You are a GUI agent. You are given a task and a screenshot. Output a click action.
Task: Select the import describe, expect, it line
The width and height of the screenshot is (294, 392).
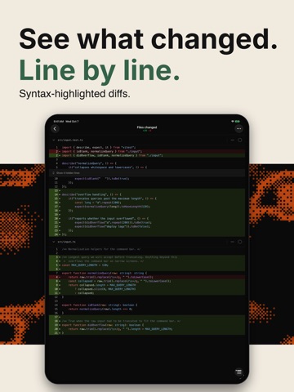(x=147, y=147)
